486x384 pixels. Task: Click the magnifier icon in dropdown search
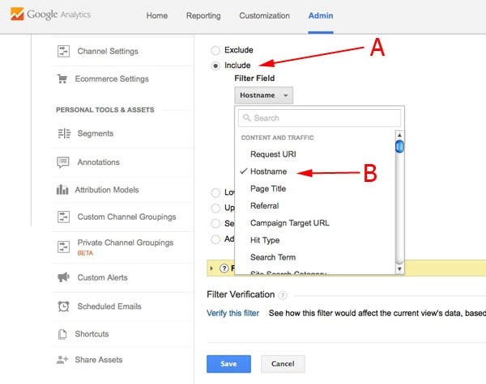tap(247, 118)
